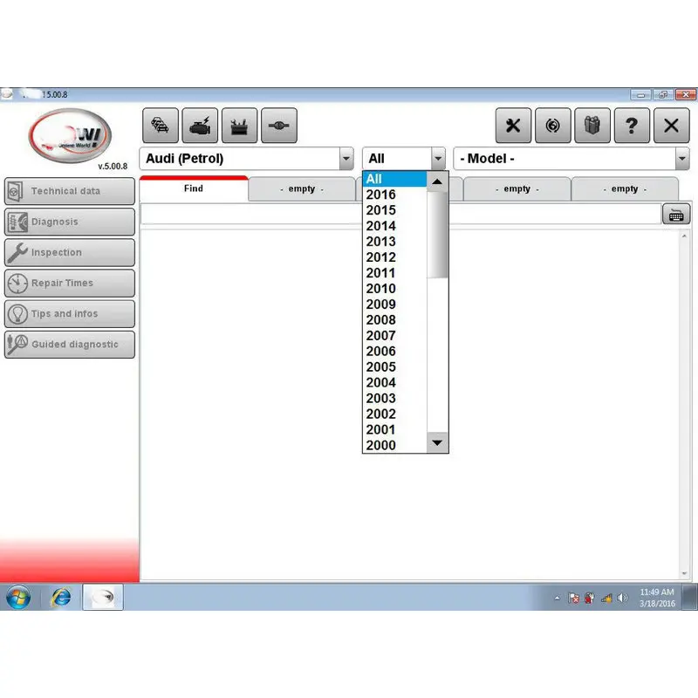Image resolution: width=698 pixels, height=698 pixels.
Task: Collapse the year dropdown showing All
Action: (x=438, y=159)
